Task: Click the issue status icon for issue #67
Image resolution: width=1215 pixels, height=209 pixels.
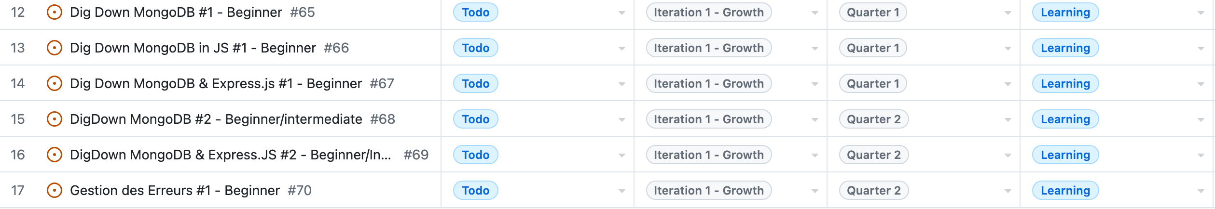Action: [55, 84]
